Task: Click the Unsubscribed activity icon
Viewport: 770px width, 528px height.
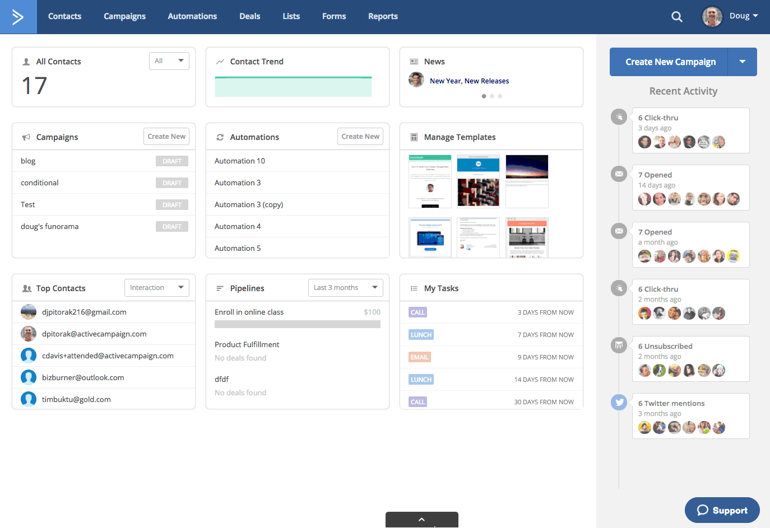Action: click(619, 345)
